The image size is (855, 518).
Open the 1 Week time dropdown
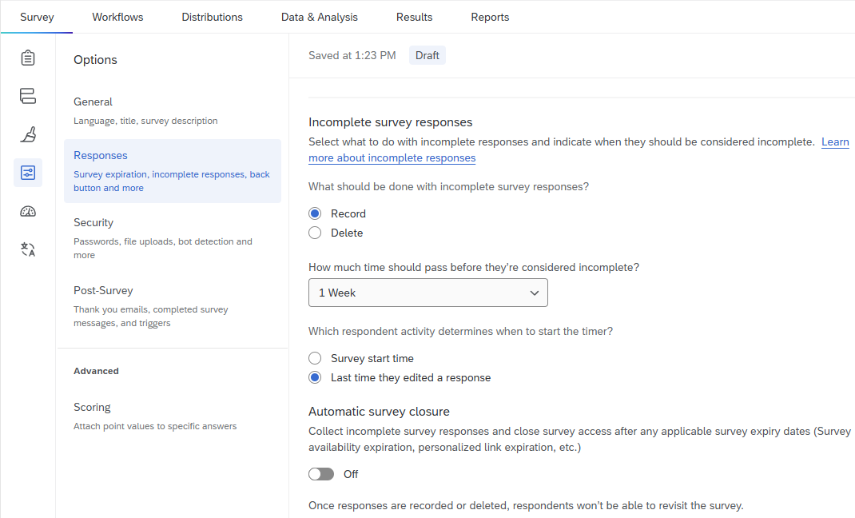[428, 293]
